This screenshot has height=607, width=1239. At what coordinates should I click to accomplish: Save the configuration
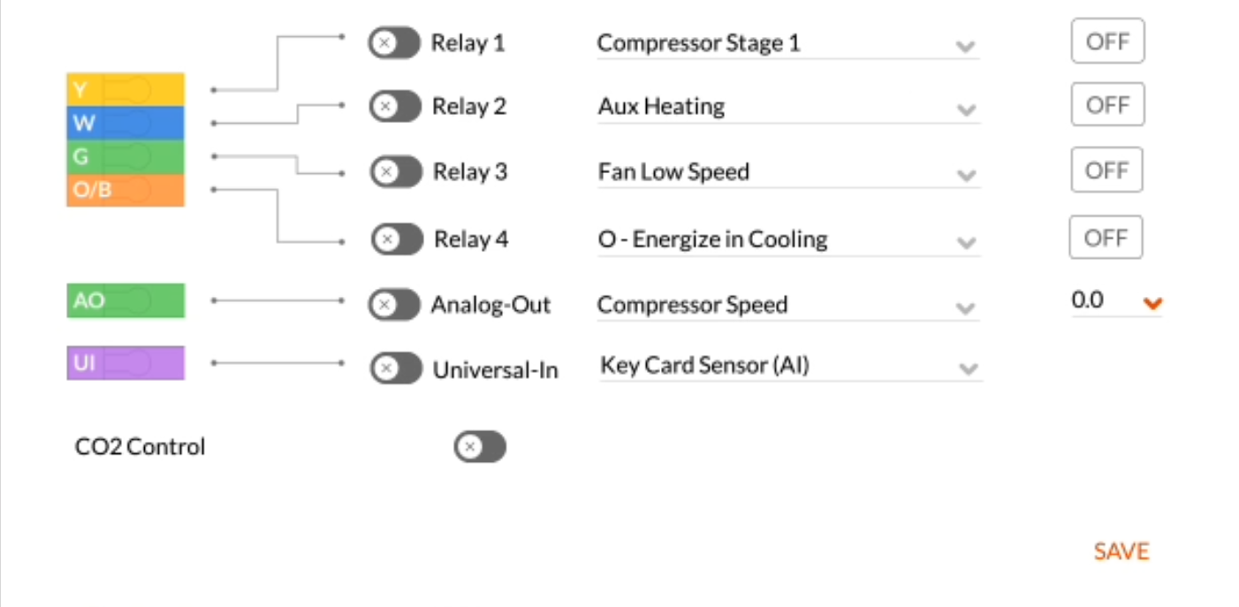coord(1121,551)
